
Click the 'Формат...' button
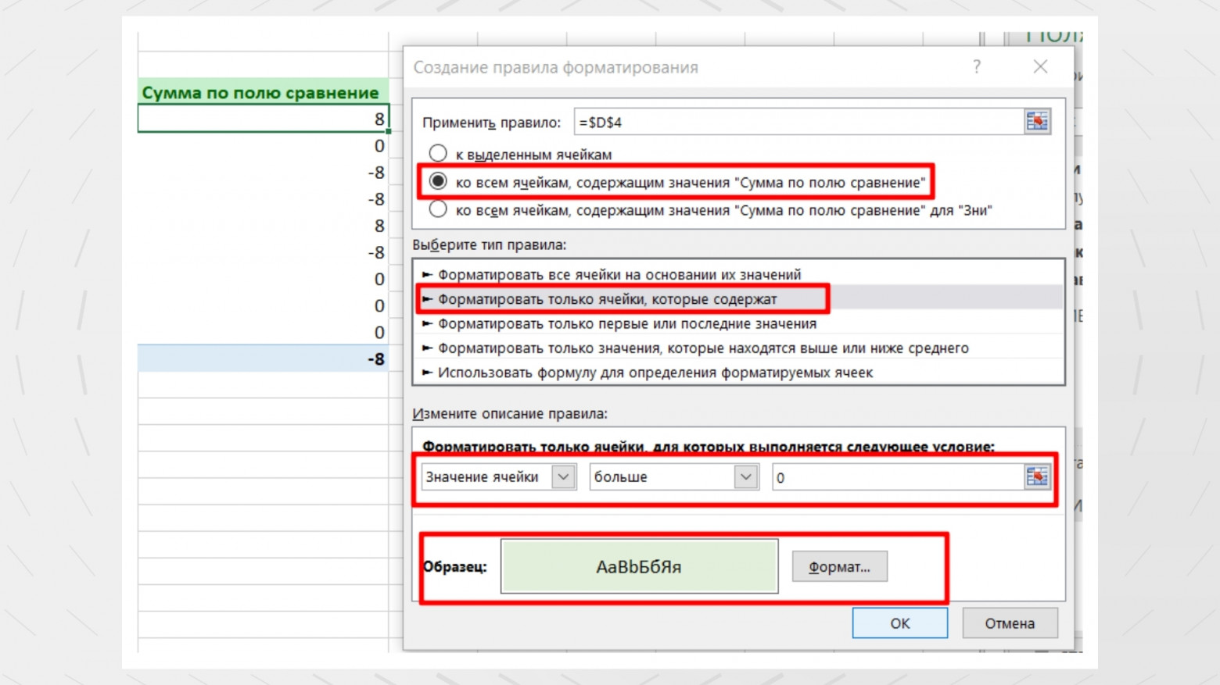[839, 566]
